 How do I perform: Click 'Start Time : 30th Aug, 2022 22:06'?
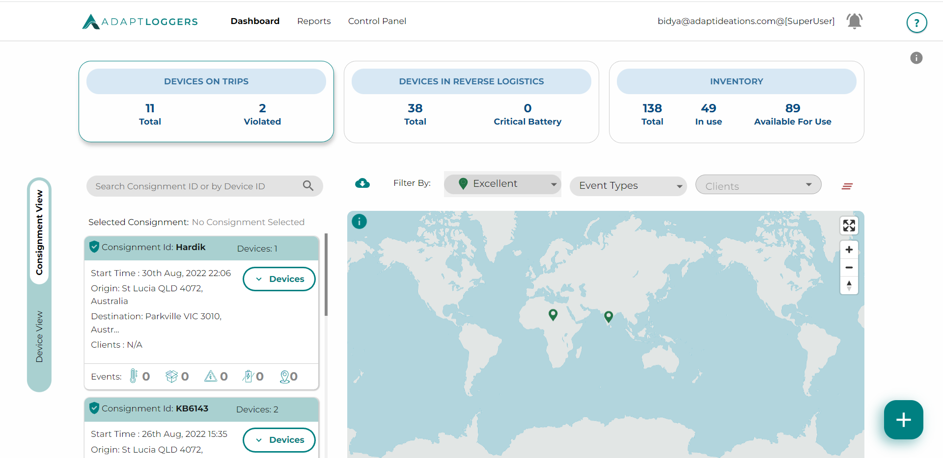tap(161, 273)
